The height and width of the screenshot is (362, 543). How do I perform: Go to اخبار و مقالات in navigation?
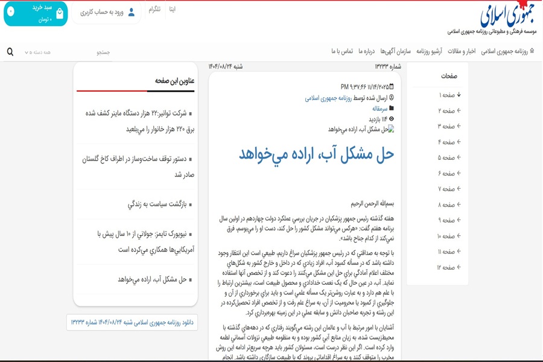tap(462, 51)
